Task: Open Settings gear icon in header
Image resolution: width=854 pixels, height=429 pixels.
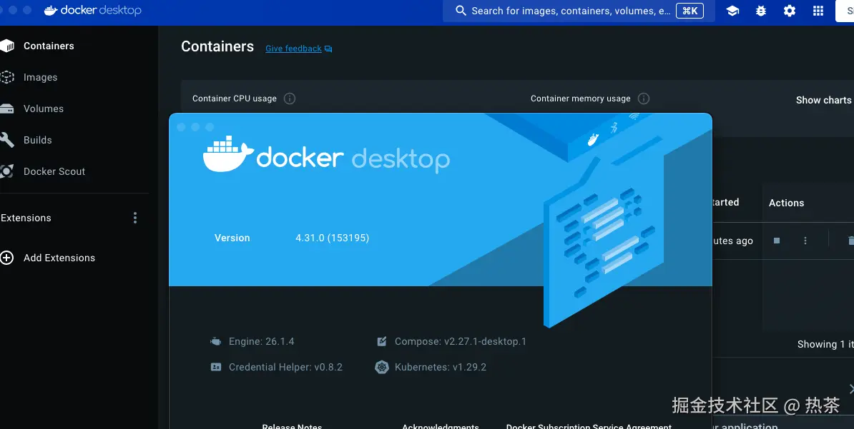Action: 789,11
